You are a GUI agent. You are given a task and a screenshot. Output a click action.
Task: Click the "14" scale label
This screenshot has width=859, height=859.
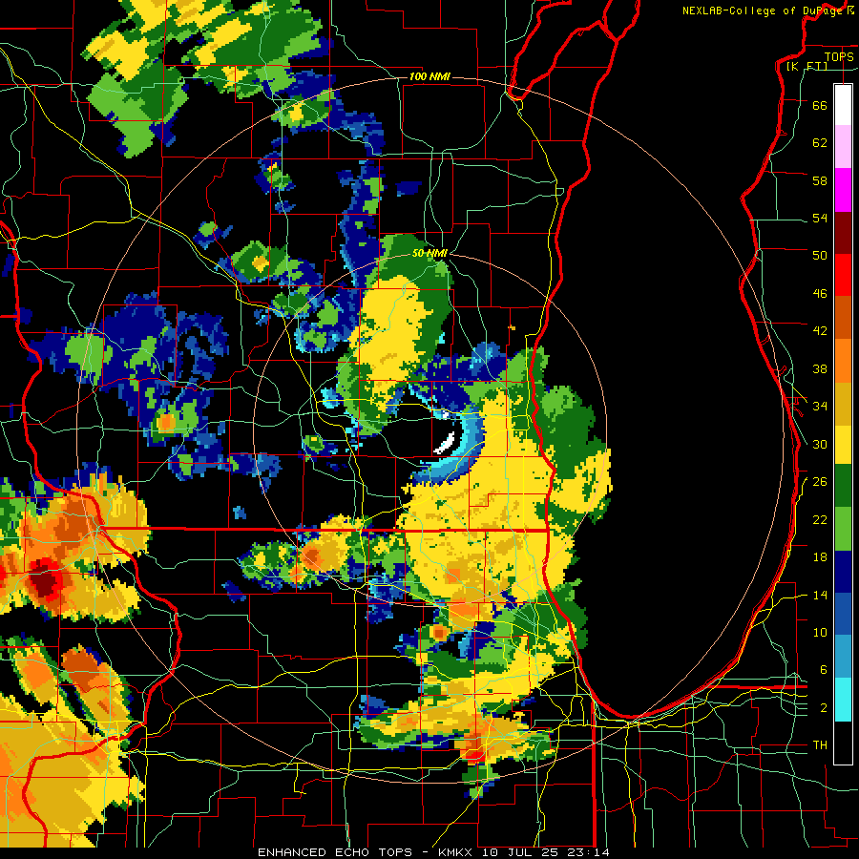pos(820,596)
